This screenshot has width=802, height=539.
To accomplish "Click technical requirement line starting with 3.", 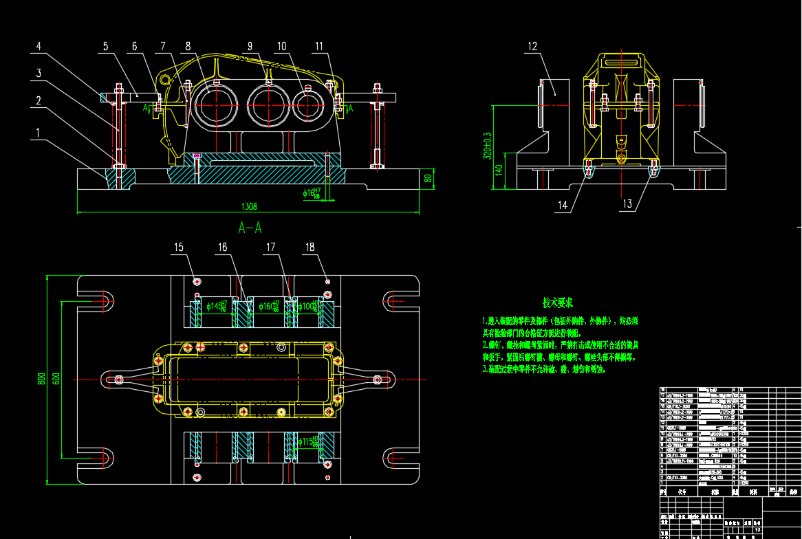I will click(x=543, y=369).
